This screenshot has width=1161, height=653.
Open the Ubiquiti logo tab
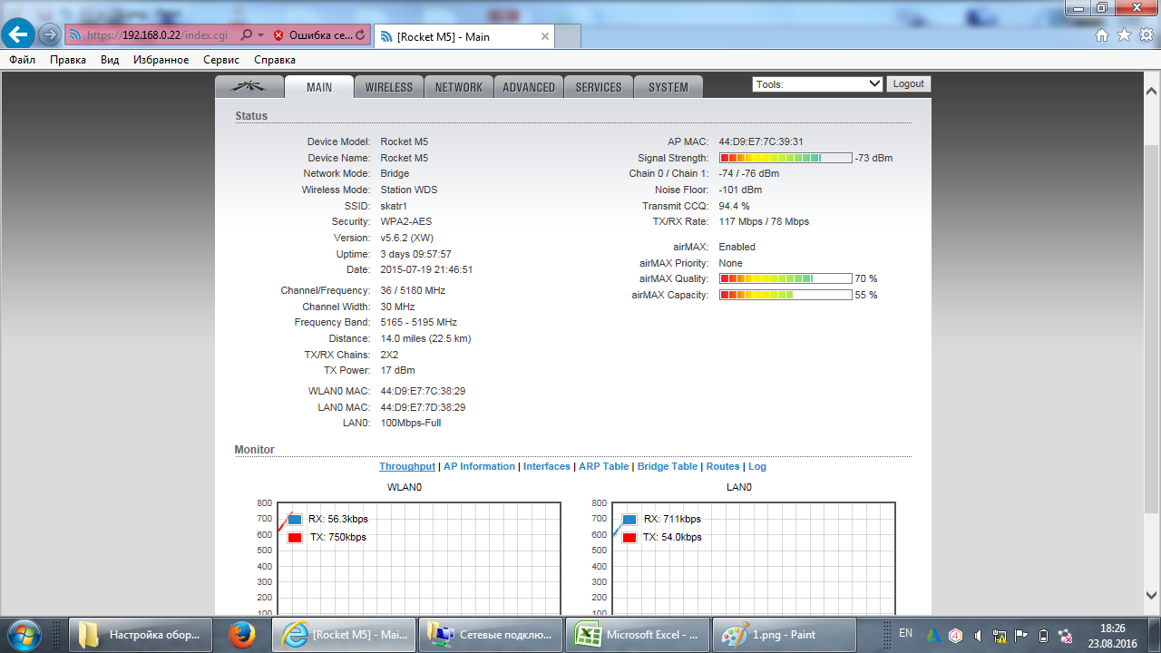click(249, 87)
